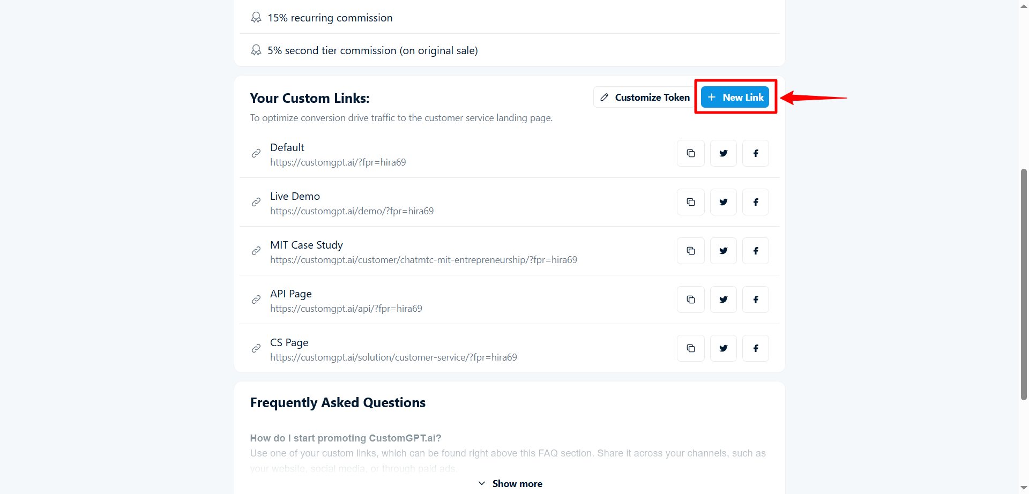The height and width of the screenshot is (494, 1029).
Task: Click 'Your Custom Links:' heading
Action: tap(310, 98)
